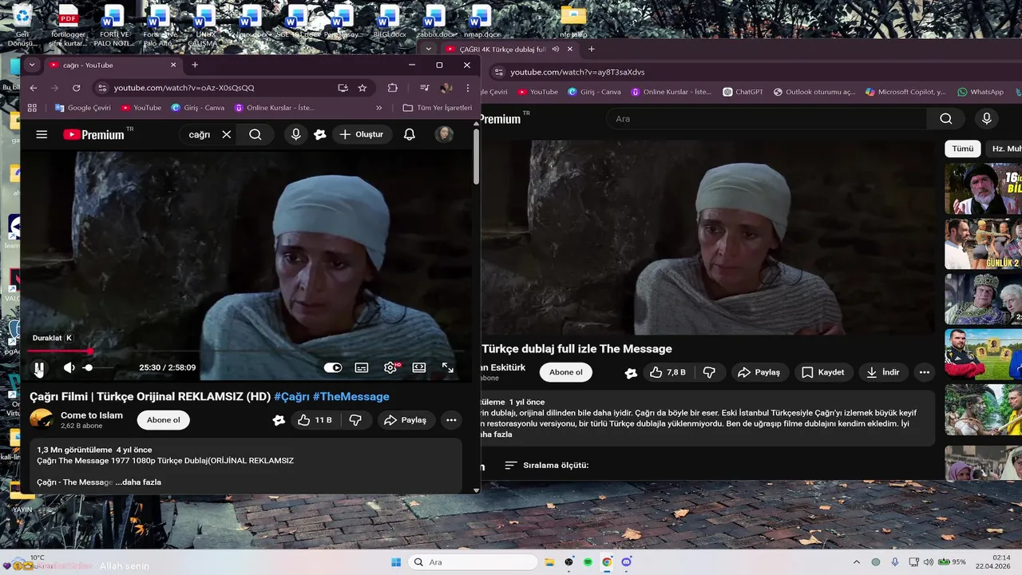The width and height of the screenshot is (1022, 575).
Task: Click the #Çağrı hashtag in the title
Action: pyautogui.click(x=291, y=396)
